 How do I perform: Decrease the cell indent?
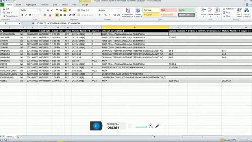[x=70, y=15]
